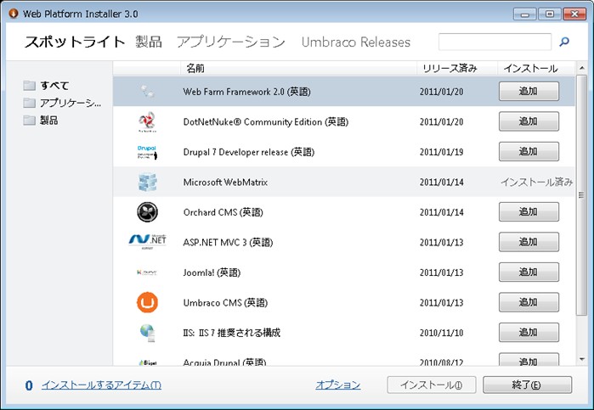The width and height of the screenshot is (594, 410).
Task: Add Web Farm Framework 2.0 with 追加
Action: 529,91
